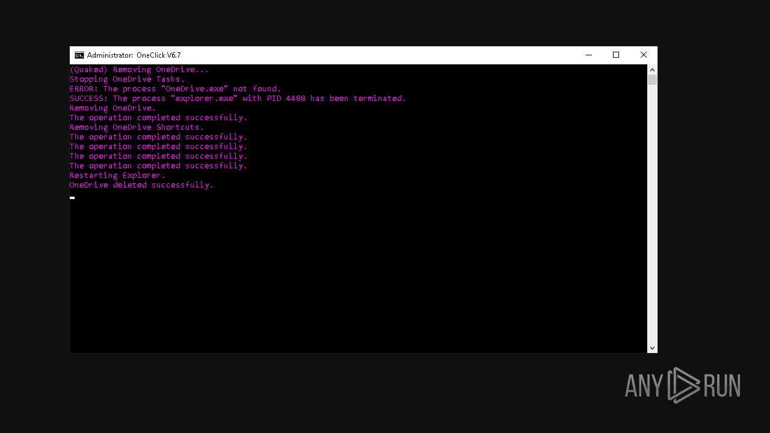Click the command prompt icon in title bar
770x433 pixels.
coord(79,55)
